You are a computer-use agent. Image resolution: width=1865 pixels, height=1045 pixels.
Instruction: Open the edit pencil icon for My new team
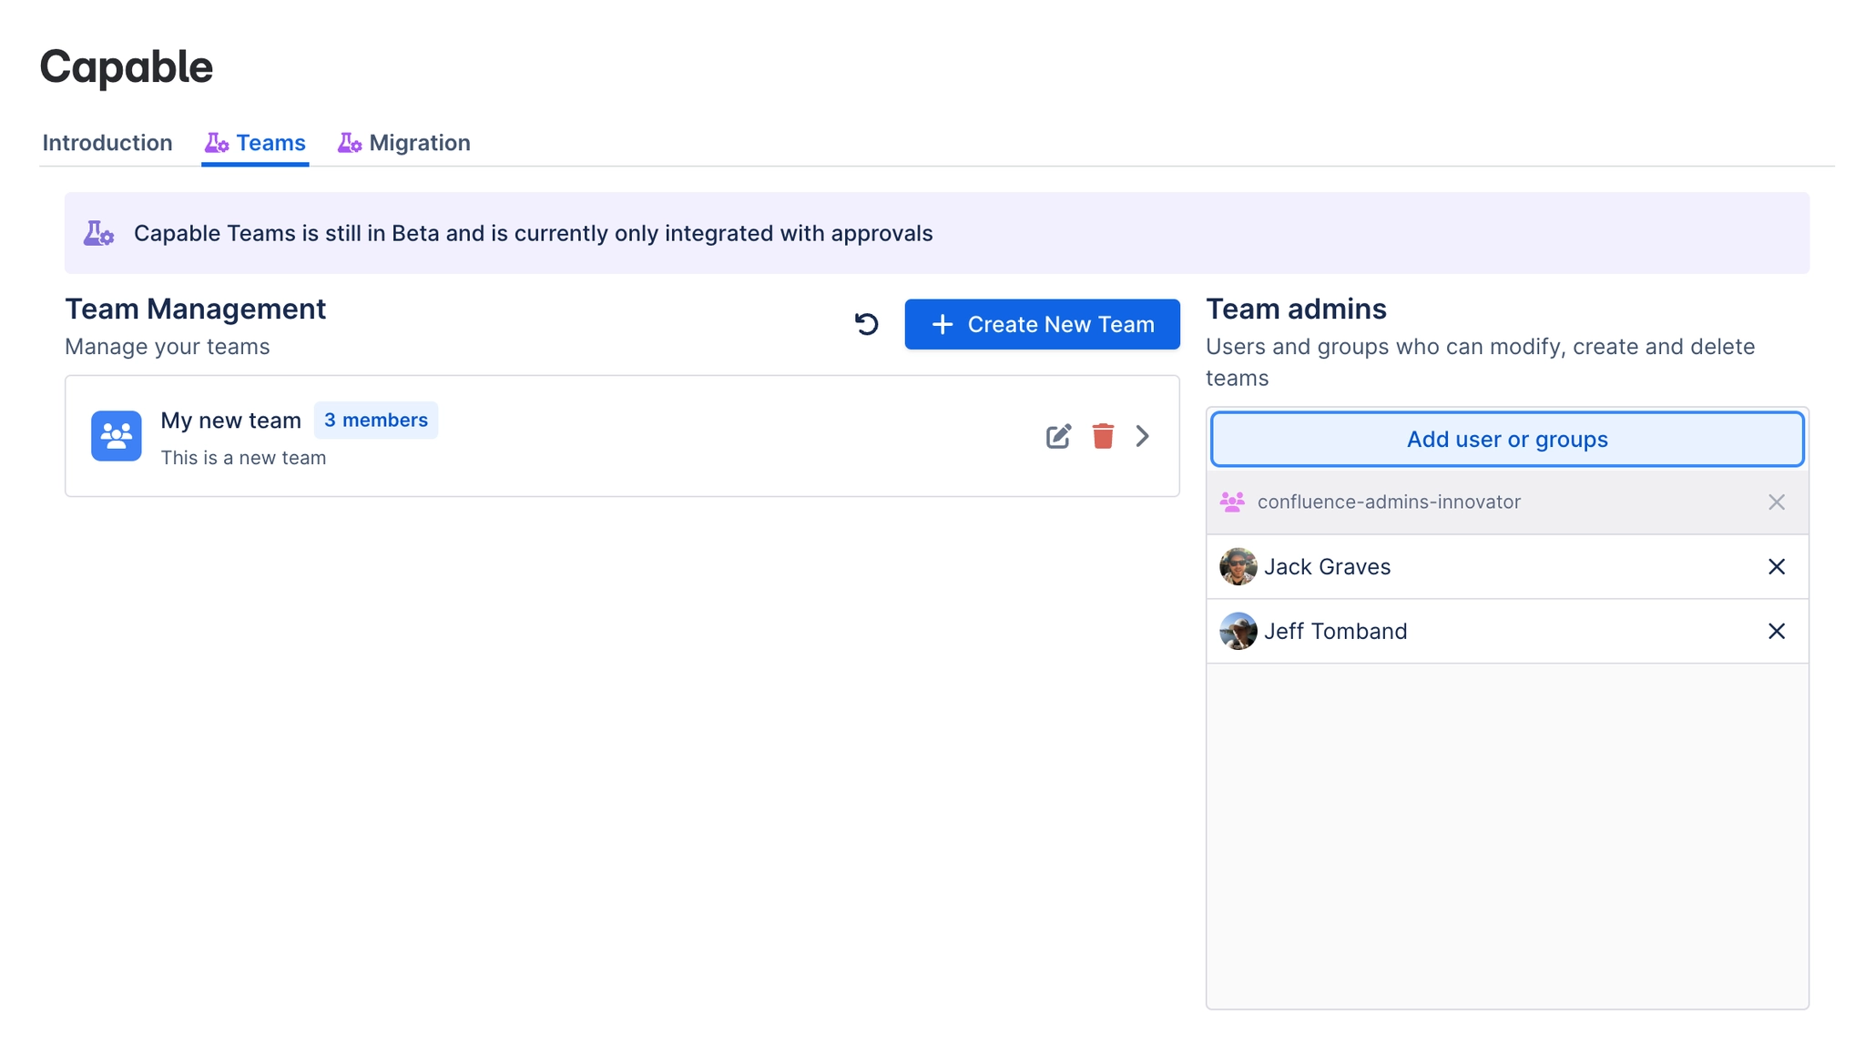(1058, 436)
